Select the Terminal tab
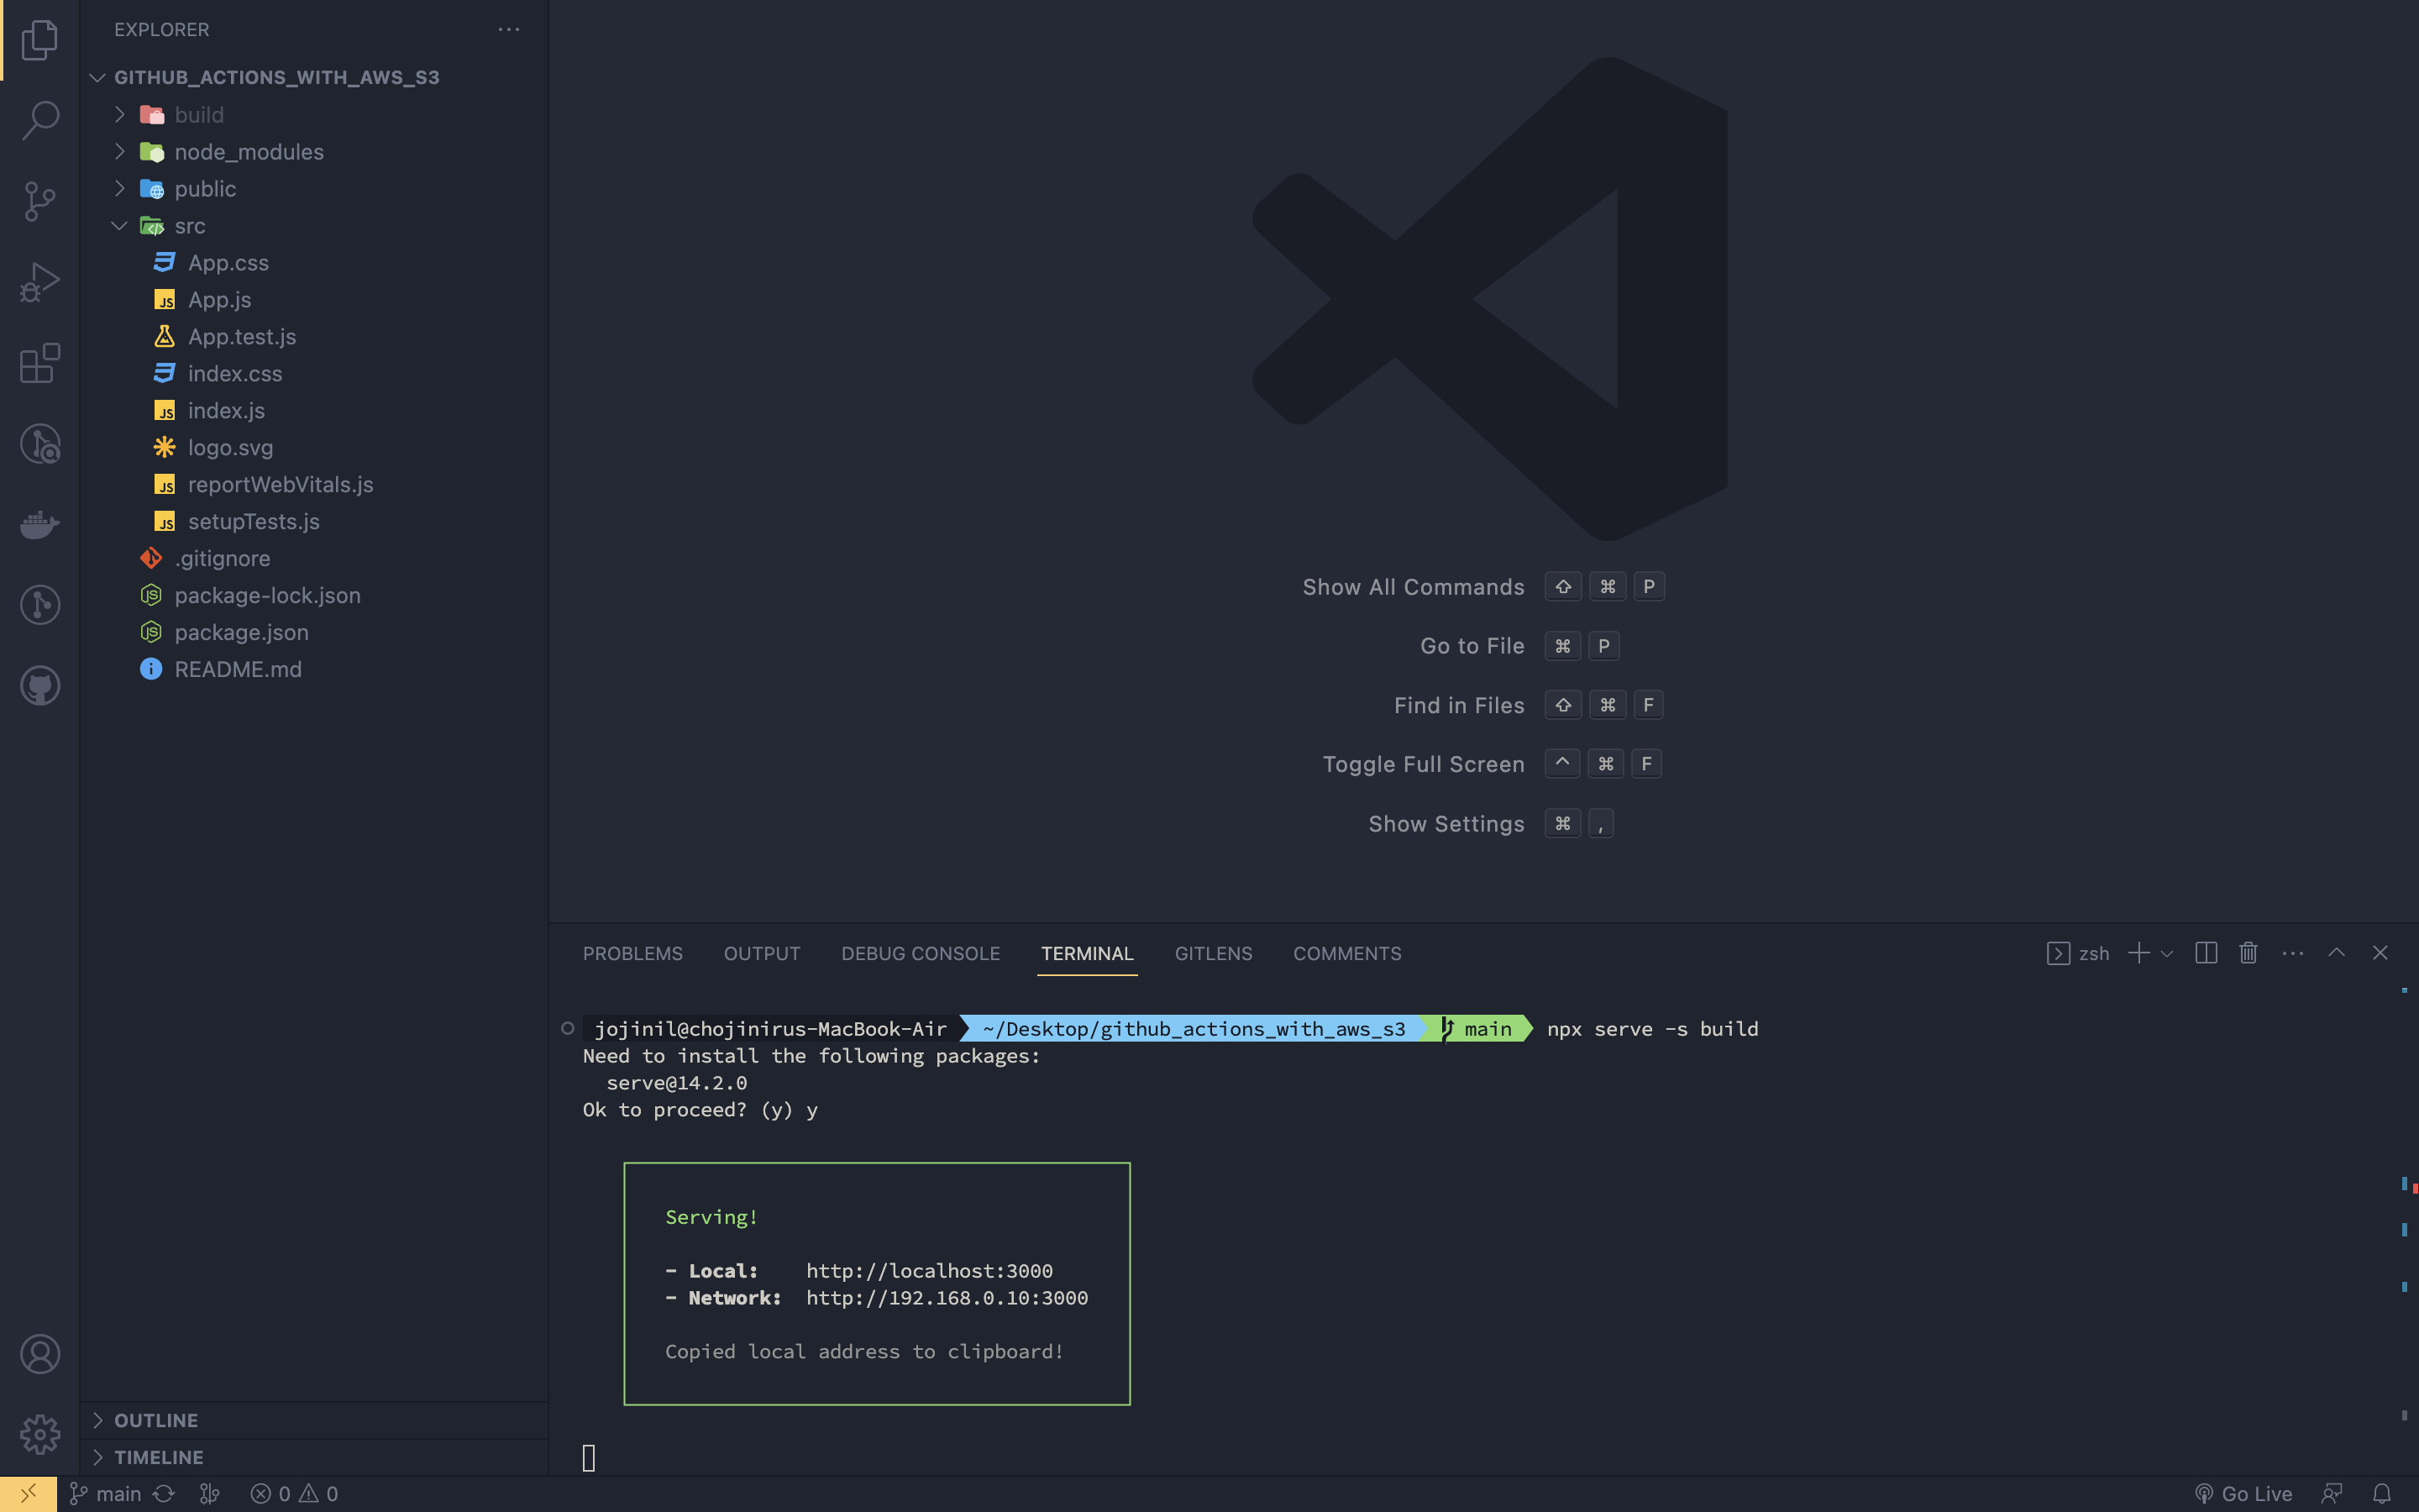 coord(1088,954)
